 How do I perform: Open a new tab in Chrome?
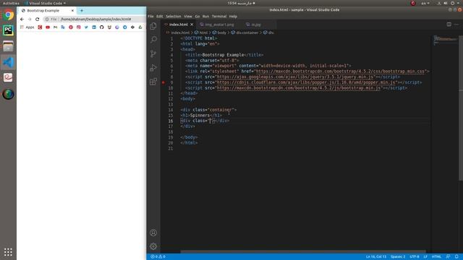point(82,11)
